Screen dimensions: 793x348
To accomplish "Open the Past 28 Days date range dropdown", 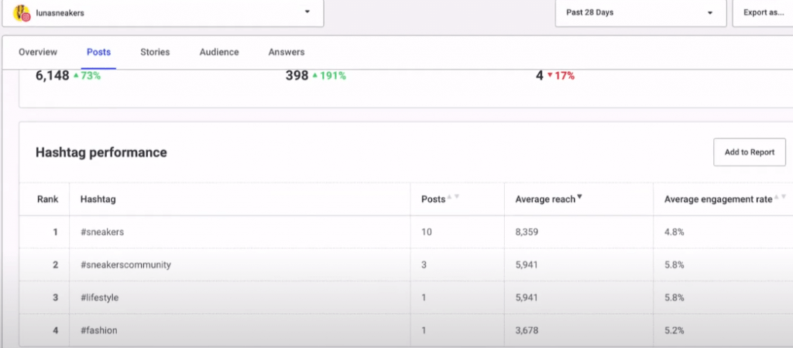I will 640,12.
